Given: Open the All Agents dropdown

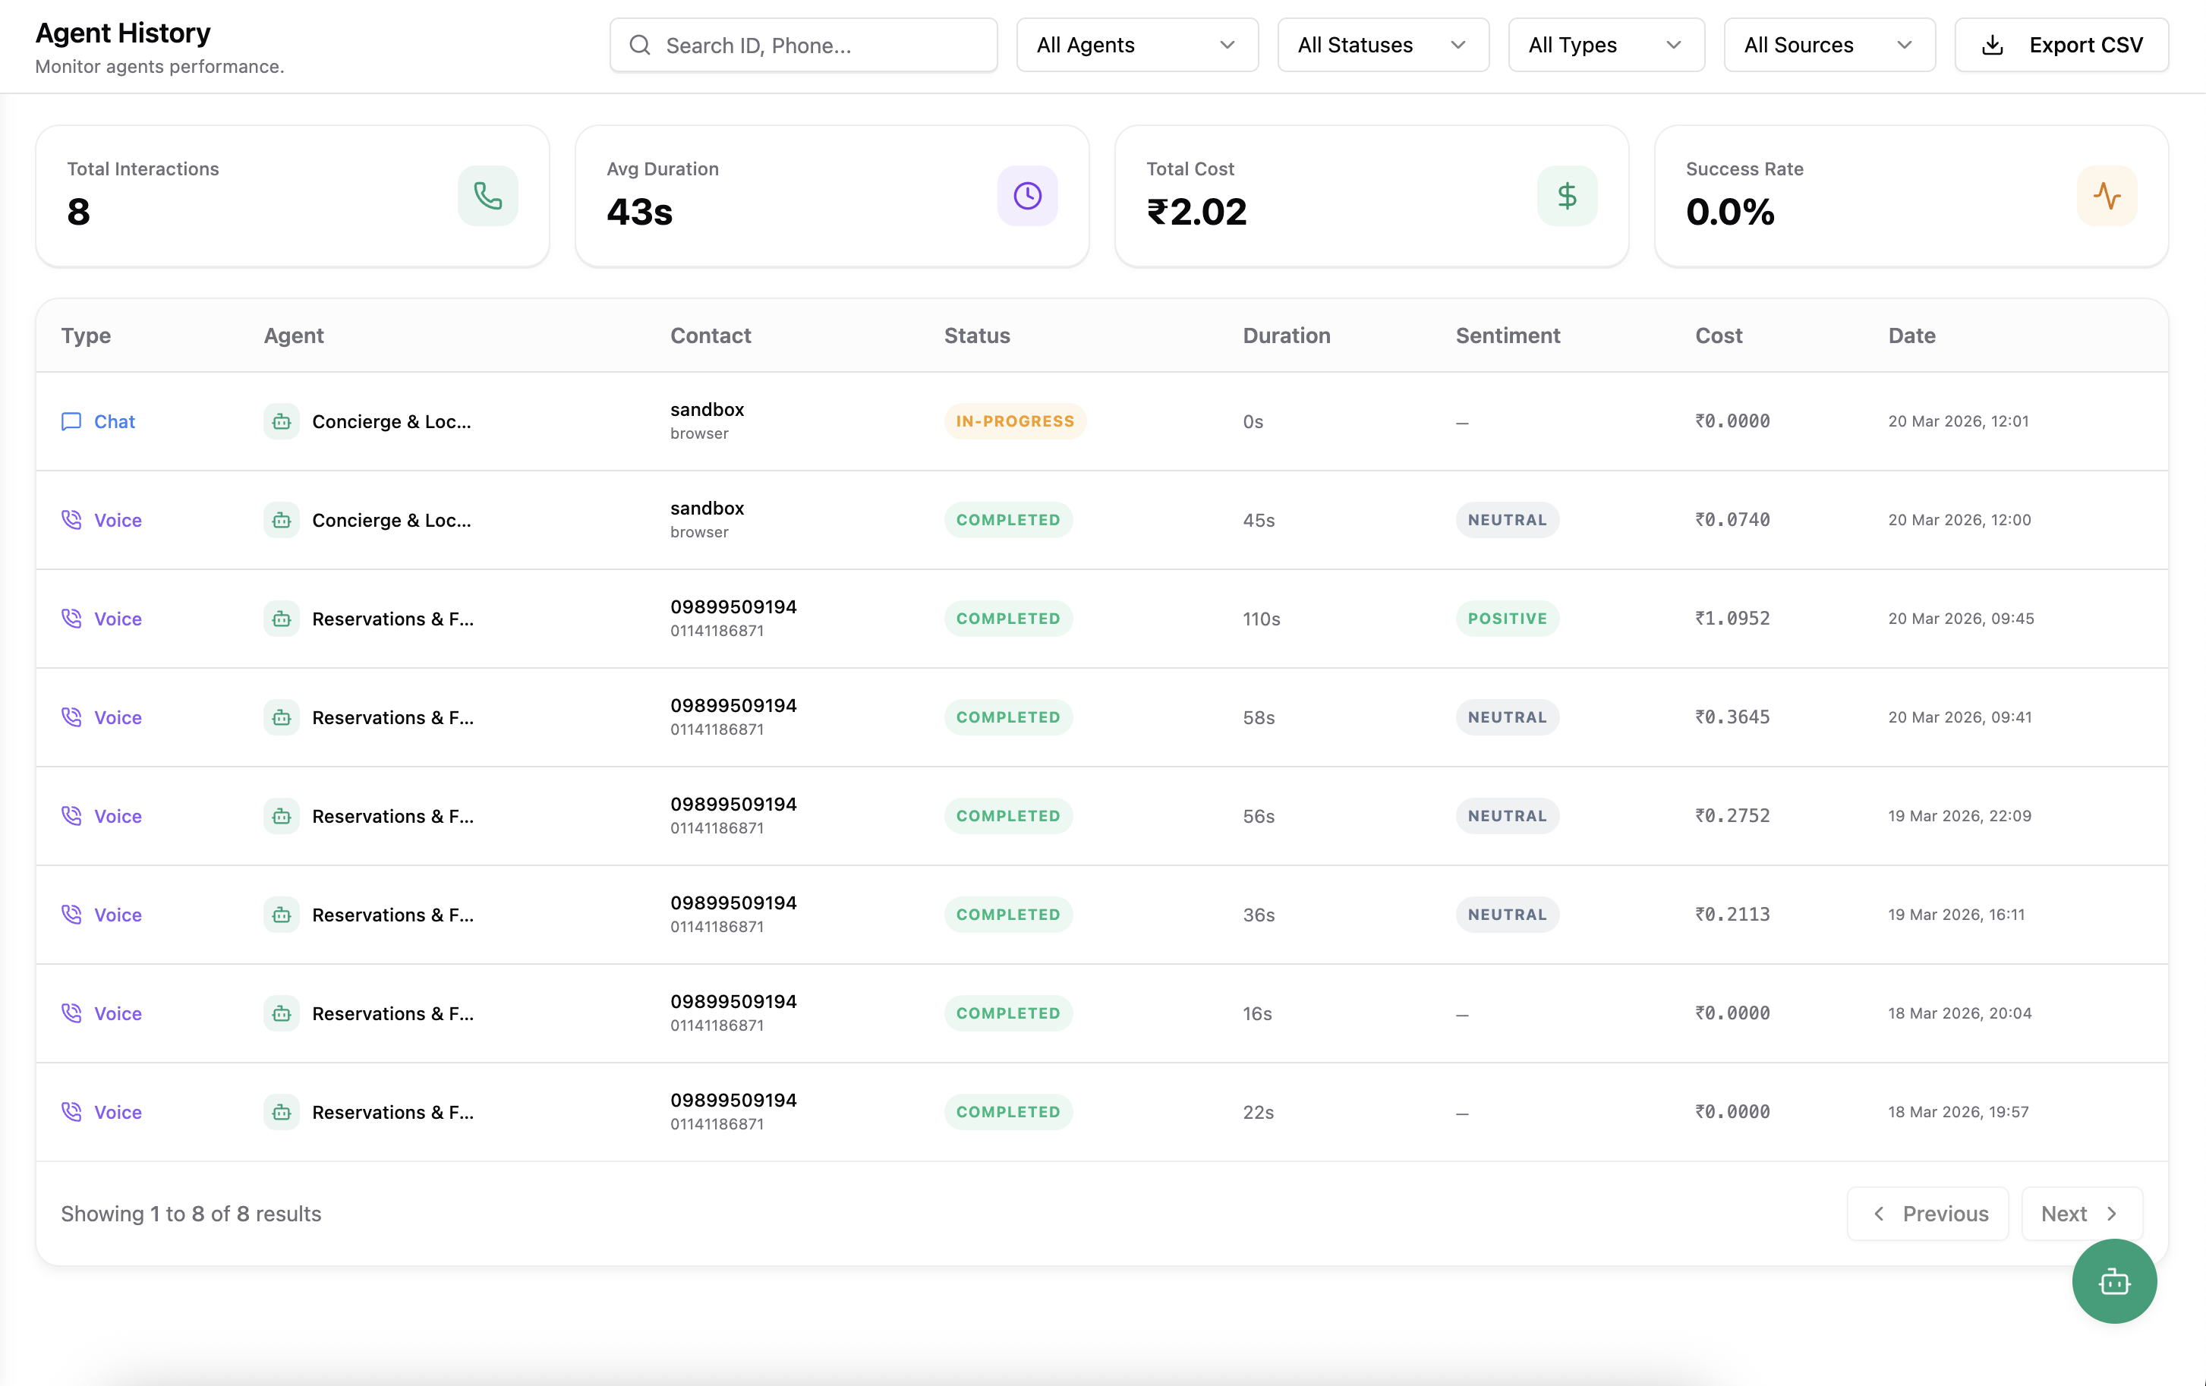Looking at the screenshot, I should [1136, 45].
